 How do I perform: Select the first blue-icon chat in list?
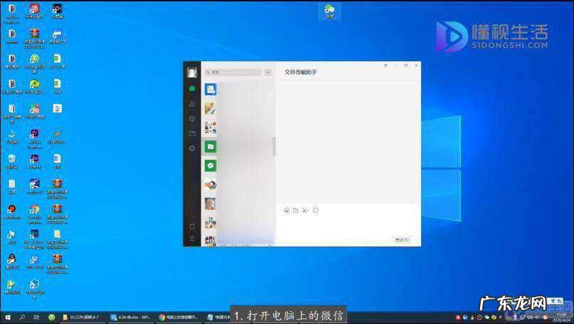[211, 90]
